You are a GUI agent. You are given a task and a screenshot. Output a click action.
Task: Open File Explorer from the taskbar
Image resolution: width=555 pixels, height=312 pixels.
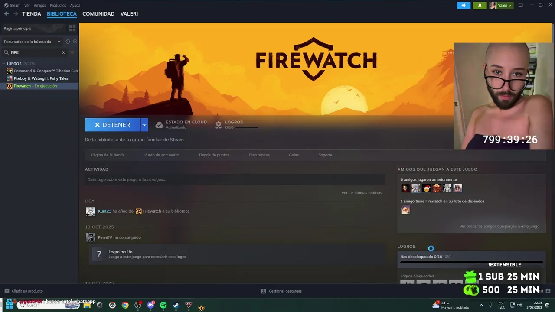(x=87, y=305)
